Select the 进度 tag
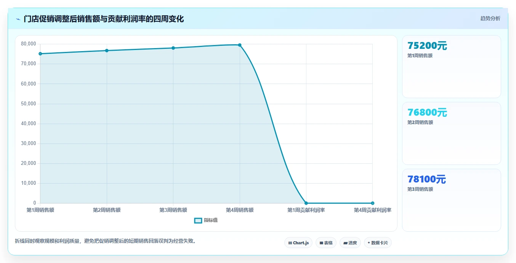 (350, 243)
